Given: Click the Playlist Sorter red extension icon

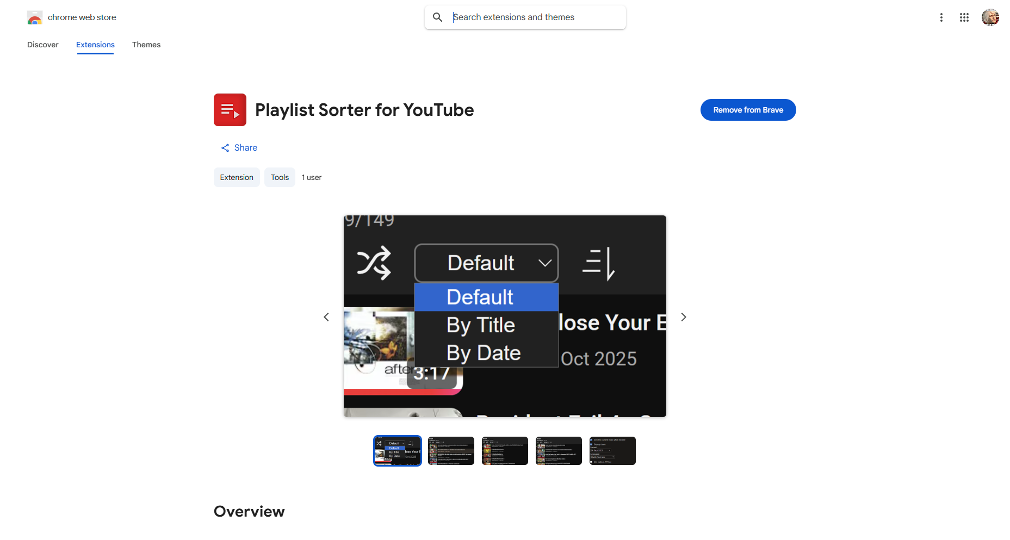Looking at the screenshot, I should pyautogui.click(x=230, y=109).
